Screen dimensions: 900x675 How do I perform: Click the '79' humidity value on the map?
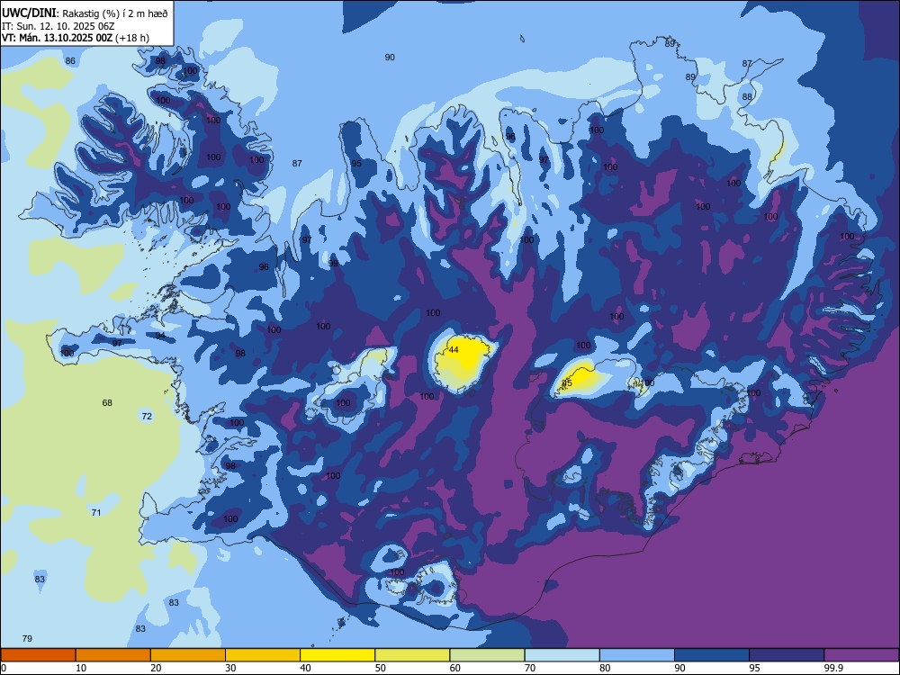(27, 639)
